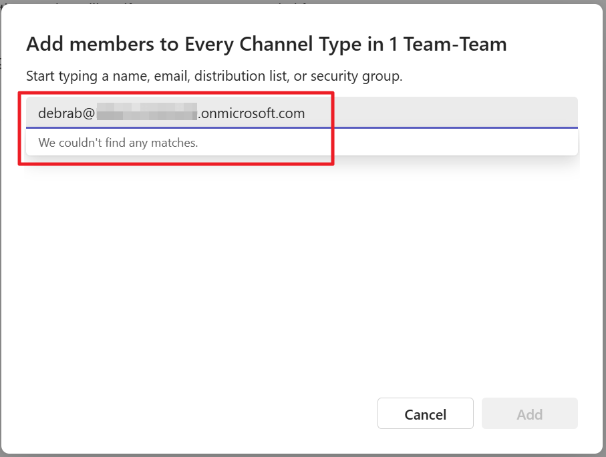Click the blurred domain part of the email
The height and width of the screenshot is (457, 606).
point(147,113)
